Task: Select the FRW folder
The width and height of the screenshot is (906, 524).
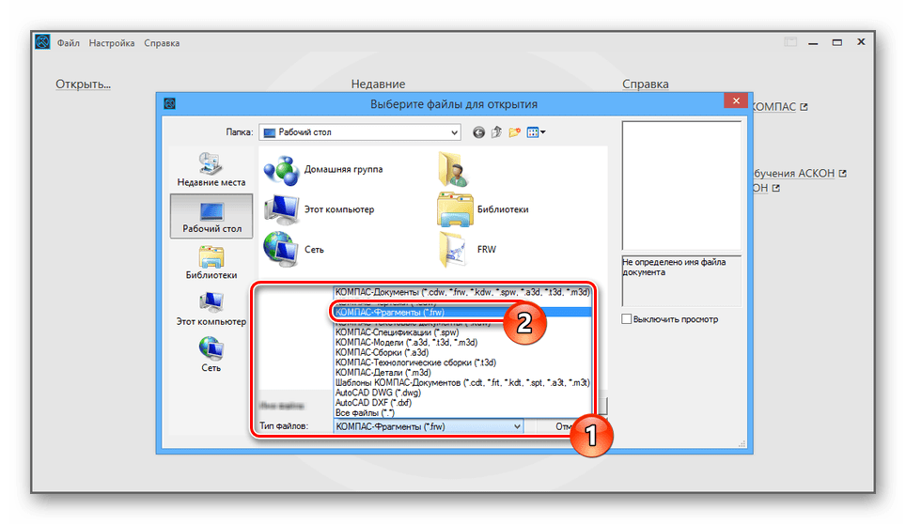Action: point(468,249)
